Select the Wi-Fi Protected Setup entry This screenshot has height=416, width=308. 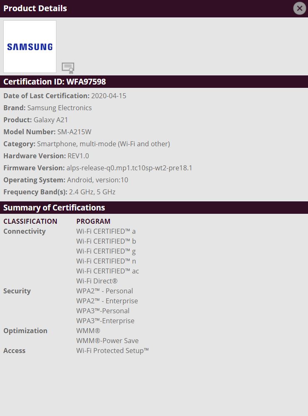point(112,351)
